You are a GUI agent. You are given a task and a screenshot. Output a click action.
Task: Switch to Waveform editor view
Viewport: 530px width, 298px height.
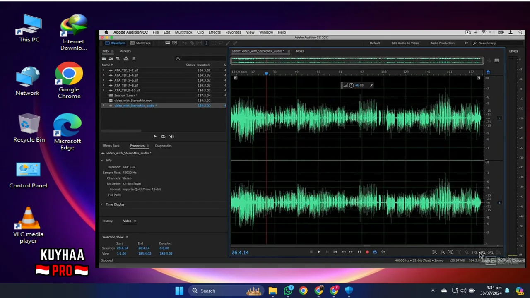115,43
